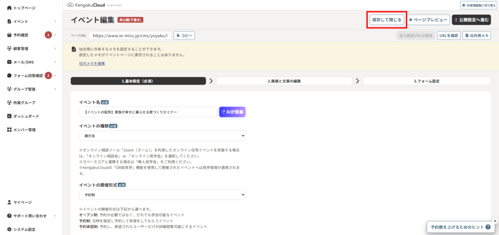Viewport: 499px width, 235px height.
Task: Click the ダッシュボード chart icon
Action: pos(9,116)
